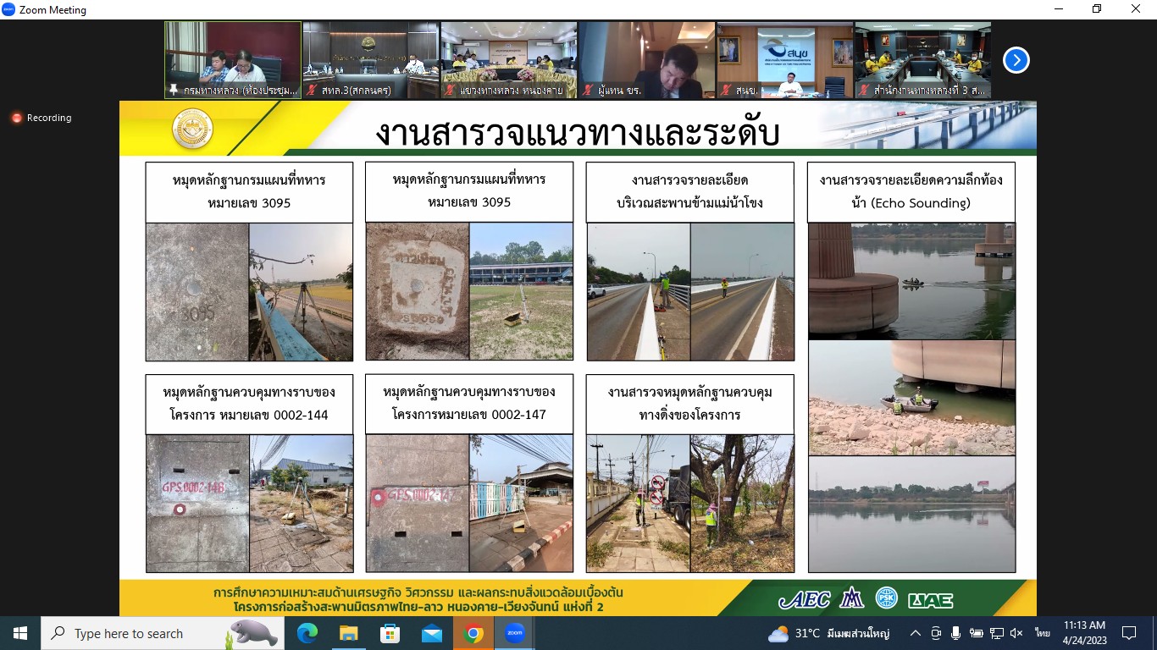Open the ไทย input language switcher
The width and height of the screenshot is (1157, 650).
pos(1043,633)
